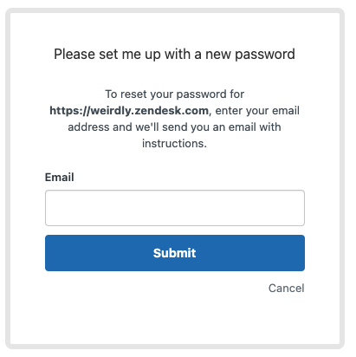Click the 'Please set me up' heading

[174, 54]
